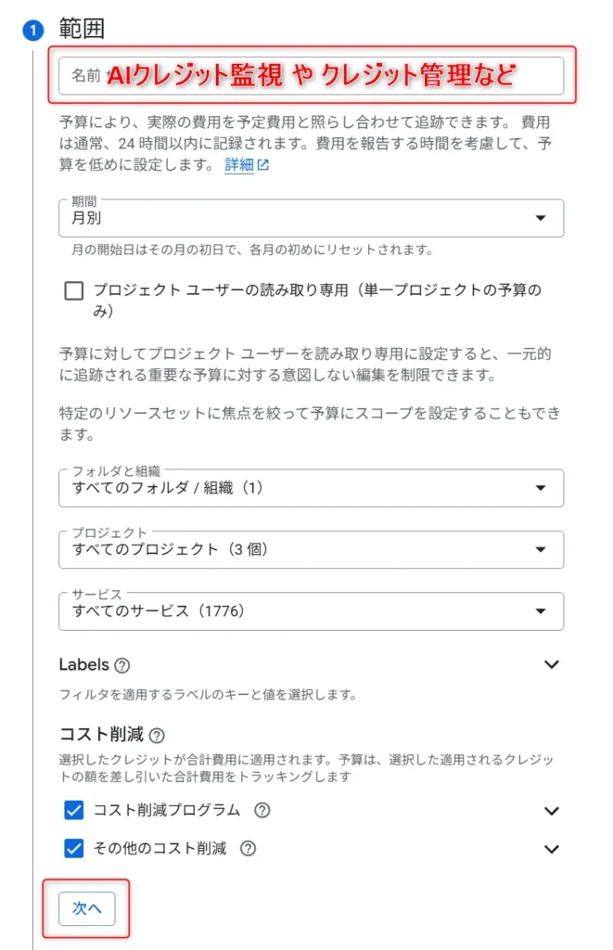Expand the その他のコスト削減 chevron
Image resolution: width=613 pixels, height=950 pixels.
click(552, 849)
